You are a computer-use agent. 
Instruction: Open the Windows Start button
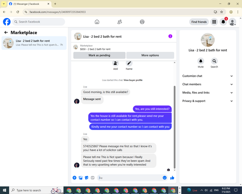4,190
